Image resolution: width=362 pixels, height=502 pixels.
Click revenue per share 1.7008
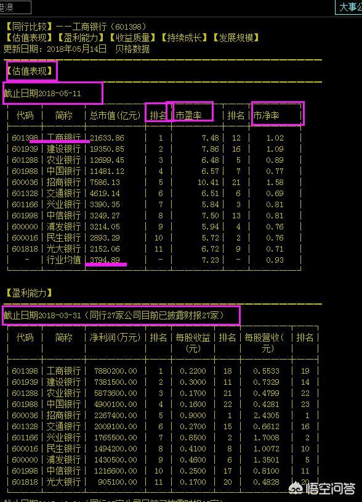(267, 438)
